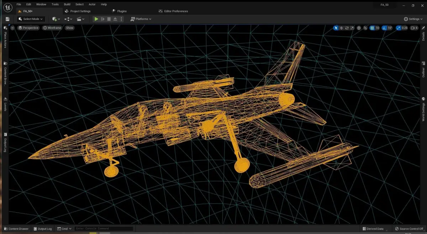Open the cinematics clapperboard dropdown
The height and width of the screenshot is (234, 427).
[81, 19]
